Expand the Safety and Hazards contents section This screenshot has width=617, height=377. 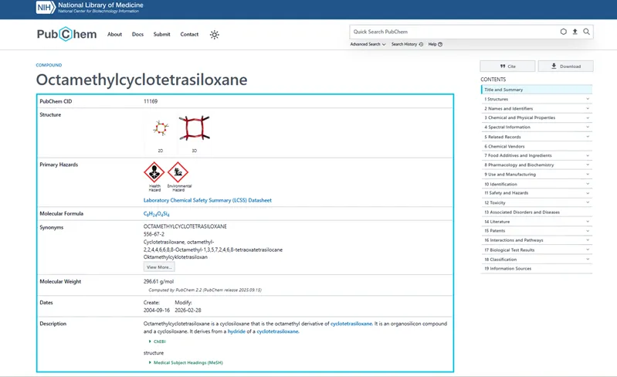536,193
